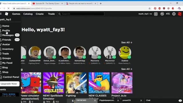Open the settings gear icon
The height and width of the screenshot is (103, 183).
click(x=174, y=14)
